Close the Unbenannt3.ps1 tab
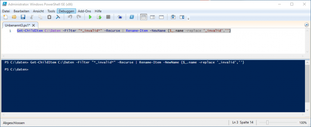Image resolution: width=311 pixels, height=127 pixels. point(33,25)
